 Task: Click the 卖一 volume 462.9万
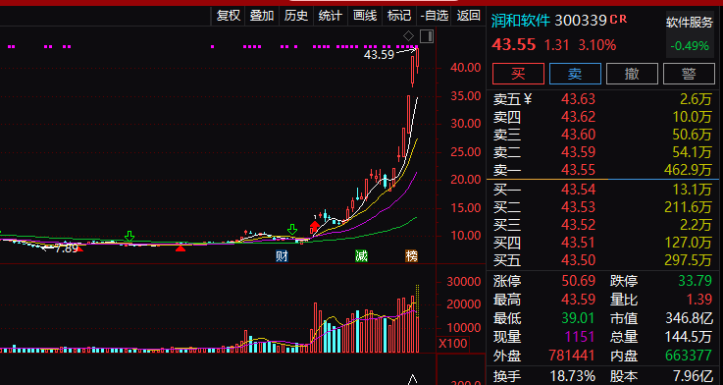(689, 169)
